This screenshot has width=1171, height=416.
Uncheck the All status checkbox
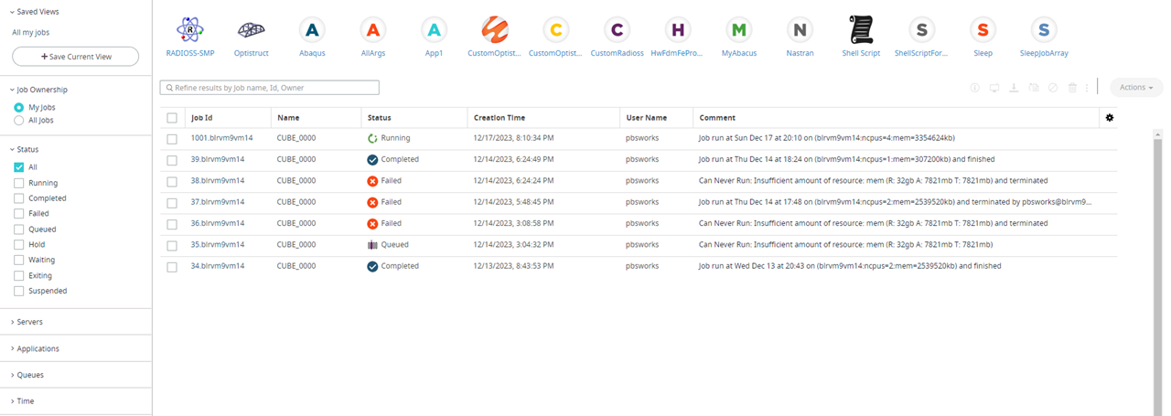coord(19,167)
